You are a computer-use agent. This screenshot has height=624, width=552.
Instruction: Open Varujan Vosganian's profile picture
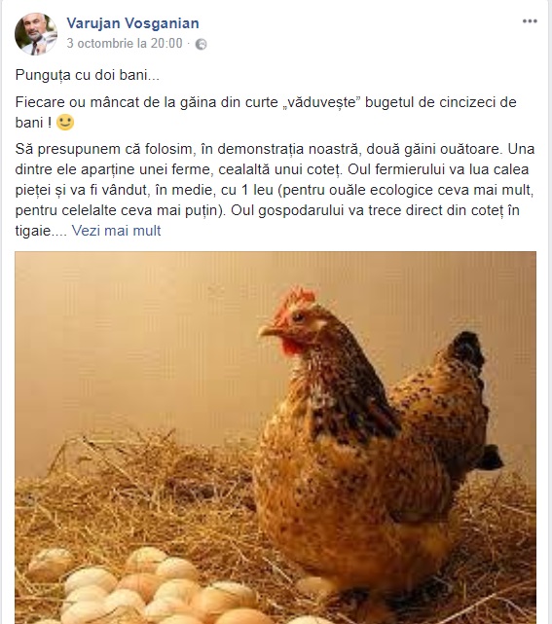(36, 34)
